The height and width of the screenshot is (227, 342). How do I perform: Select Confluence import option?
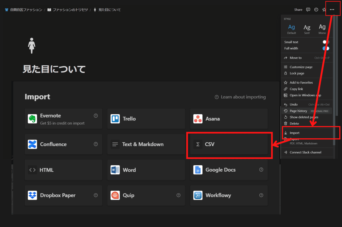tap(64, 144)
